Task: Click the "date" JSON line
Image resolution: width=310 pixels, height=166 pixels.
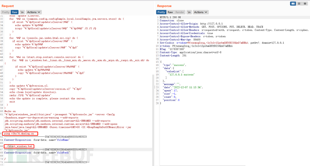Action: click(x=183, y=87)
